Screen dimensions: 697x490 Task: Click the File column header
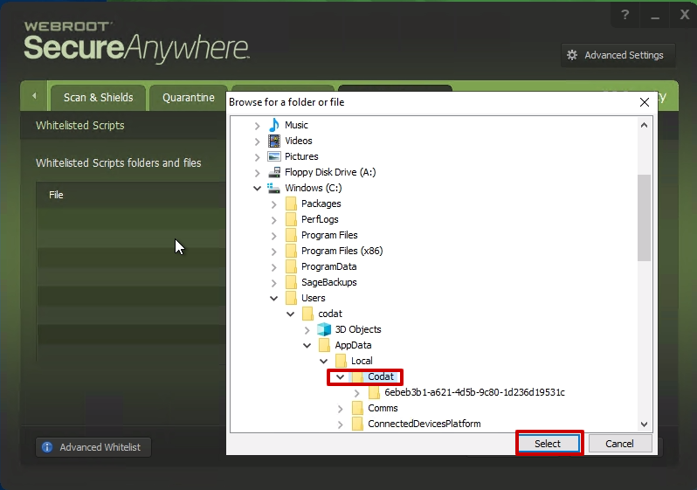(x=56, y=195)
